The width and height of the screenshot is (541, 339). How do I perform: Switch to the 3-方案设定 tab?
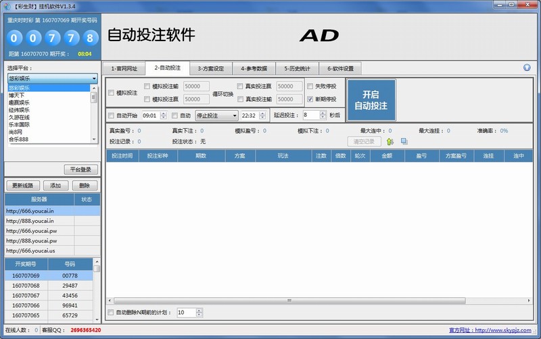(211, 68)
